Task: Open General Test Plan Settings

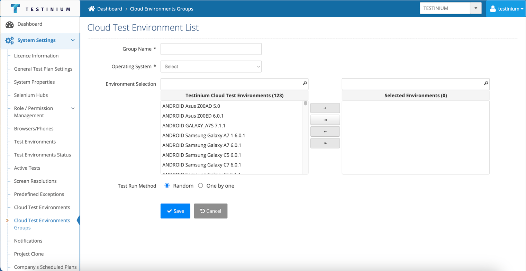Action: [43, 69]
